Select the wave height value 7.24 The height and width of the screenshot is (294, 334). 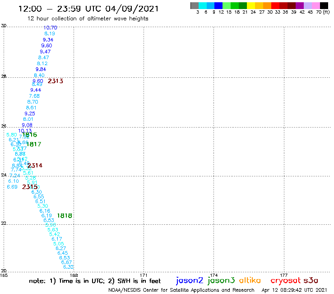pos(15,175)
